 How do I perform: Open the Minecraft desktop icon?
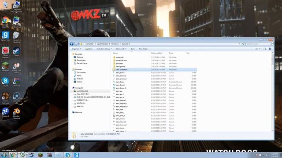5,67
